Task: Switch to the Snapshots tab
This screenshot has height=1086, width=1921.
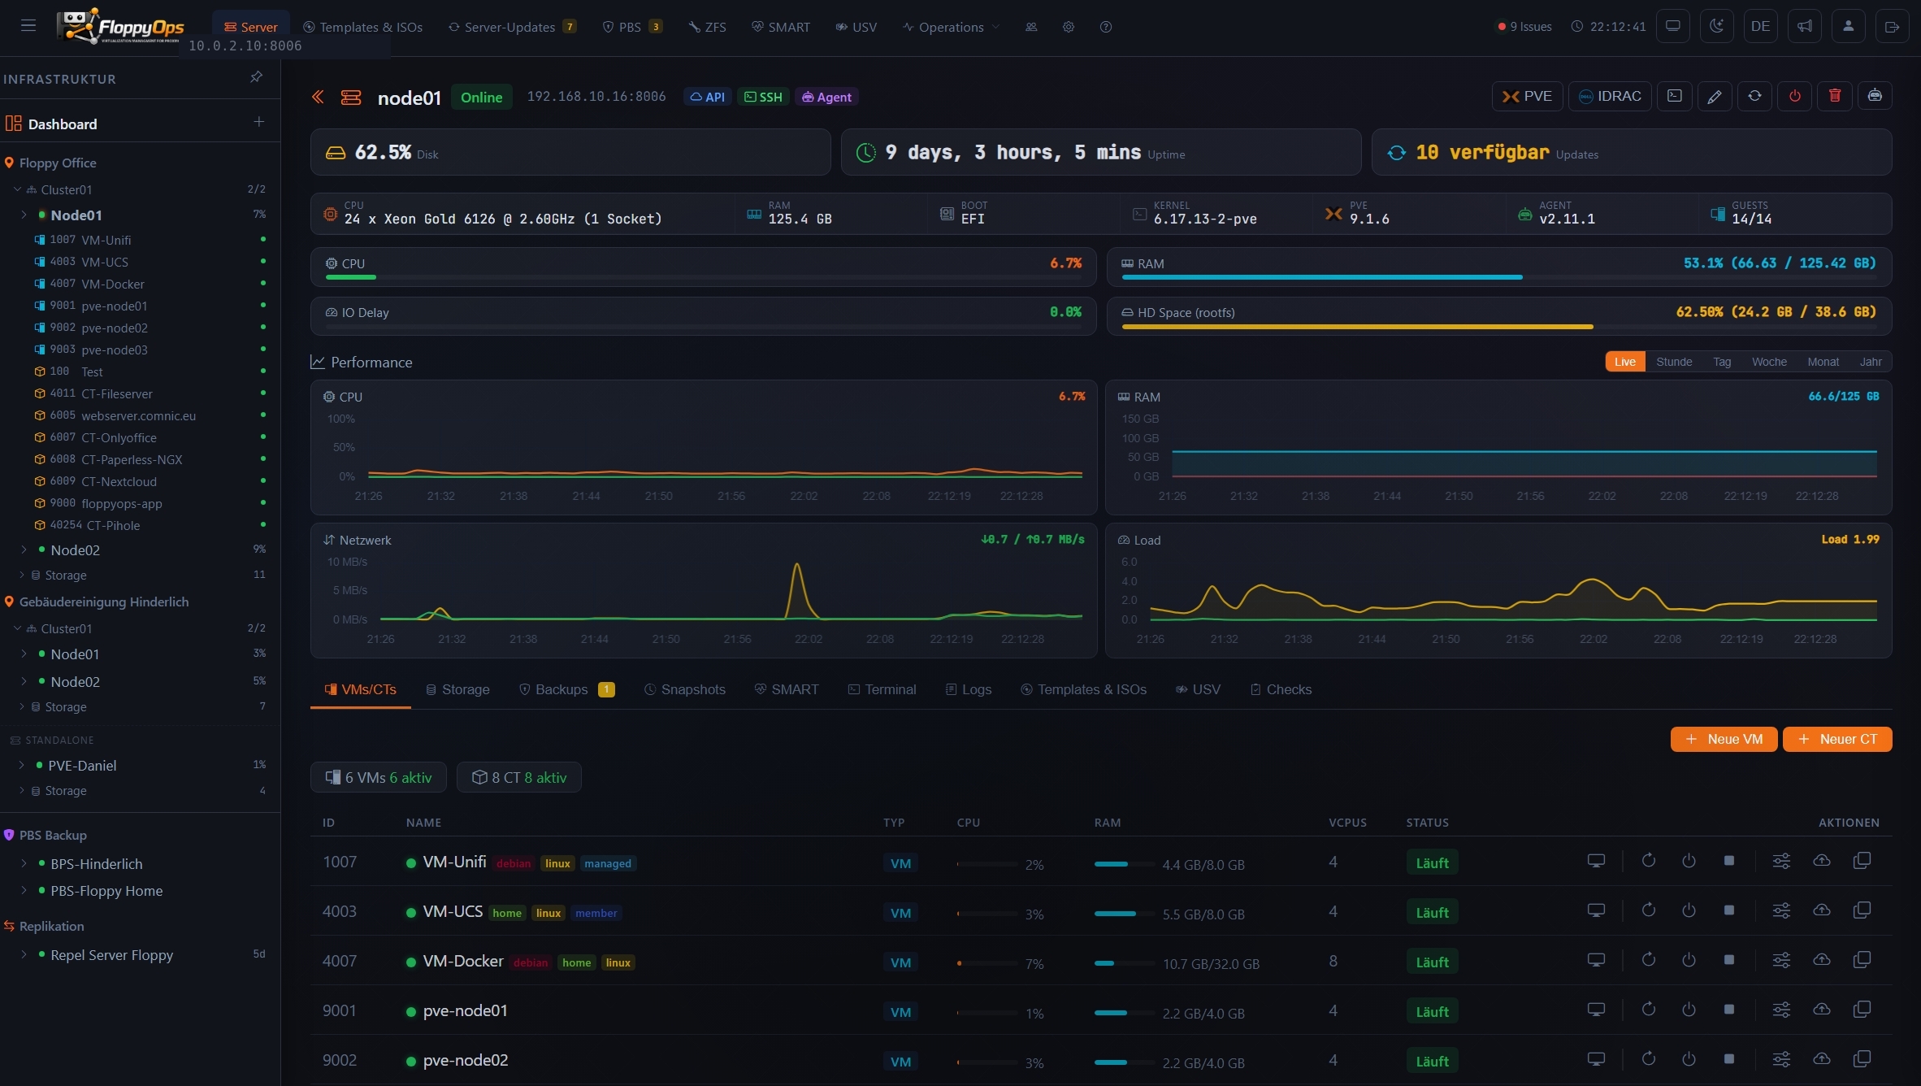Action: tap(684, 689)
